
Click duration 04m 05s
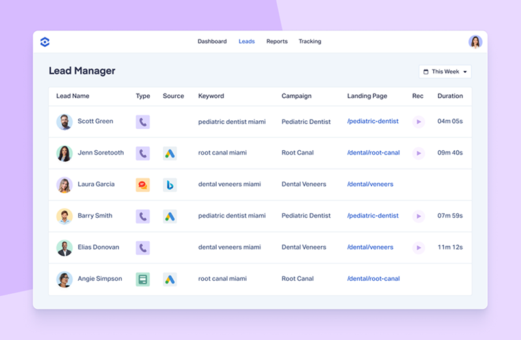[x=450, y=122]
